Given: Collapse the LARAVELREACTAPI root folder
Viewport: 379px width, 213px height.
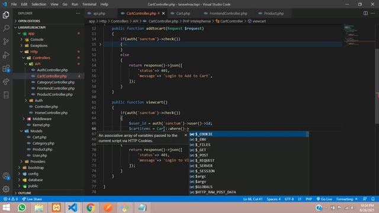Looking at the screenshot, I should [x=49, y=27].
